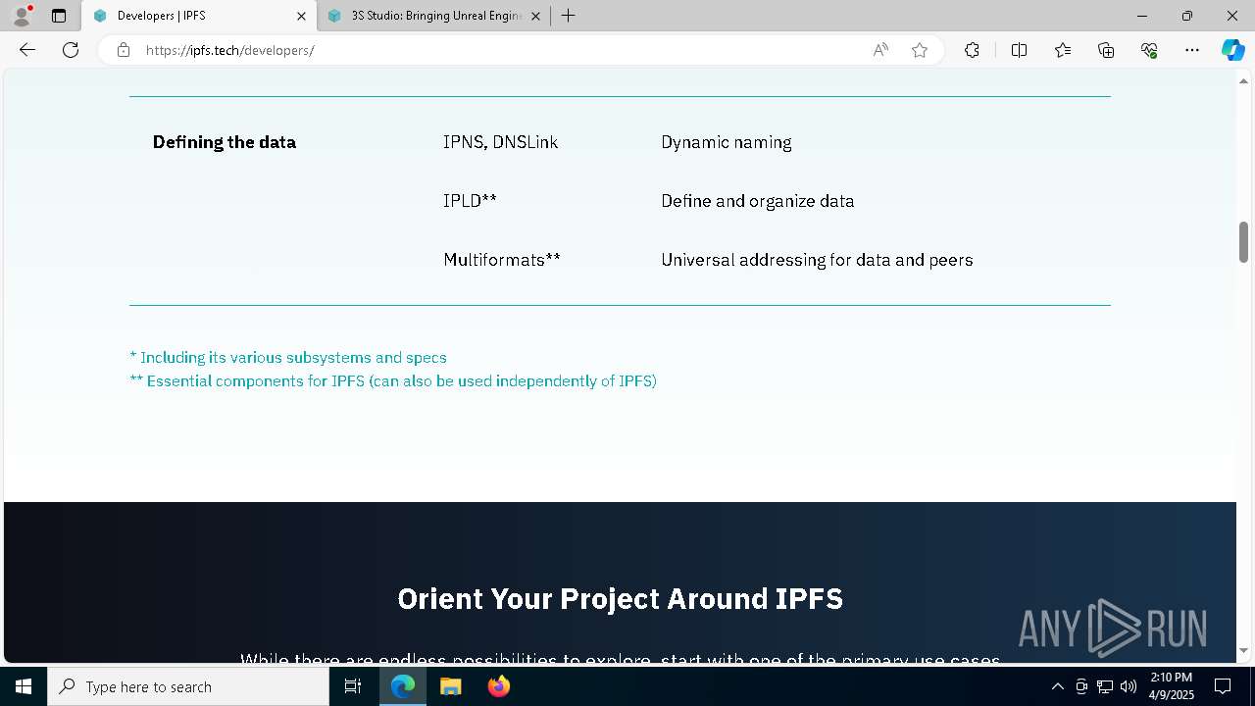Toggle Split screen view
This screenshot has width=1255, height=706.
click(1019, 50)
